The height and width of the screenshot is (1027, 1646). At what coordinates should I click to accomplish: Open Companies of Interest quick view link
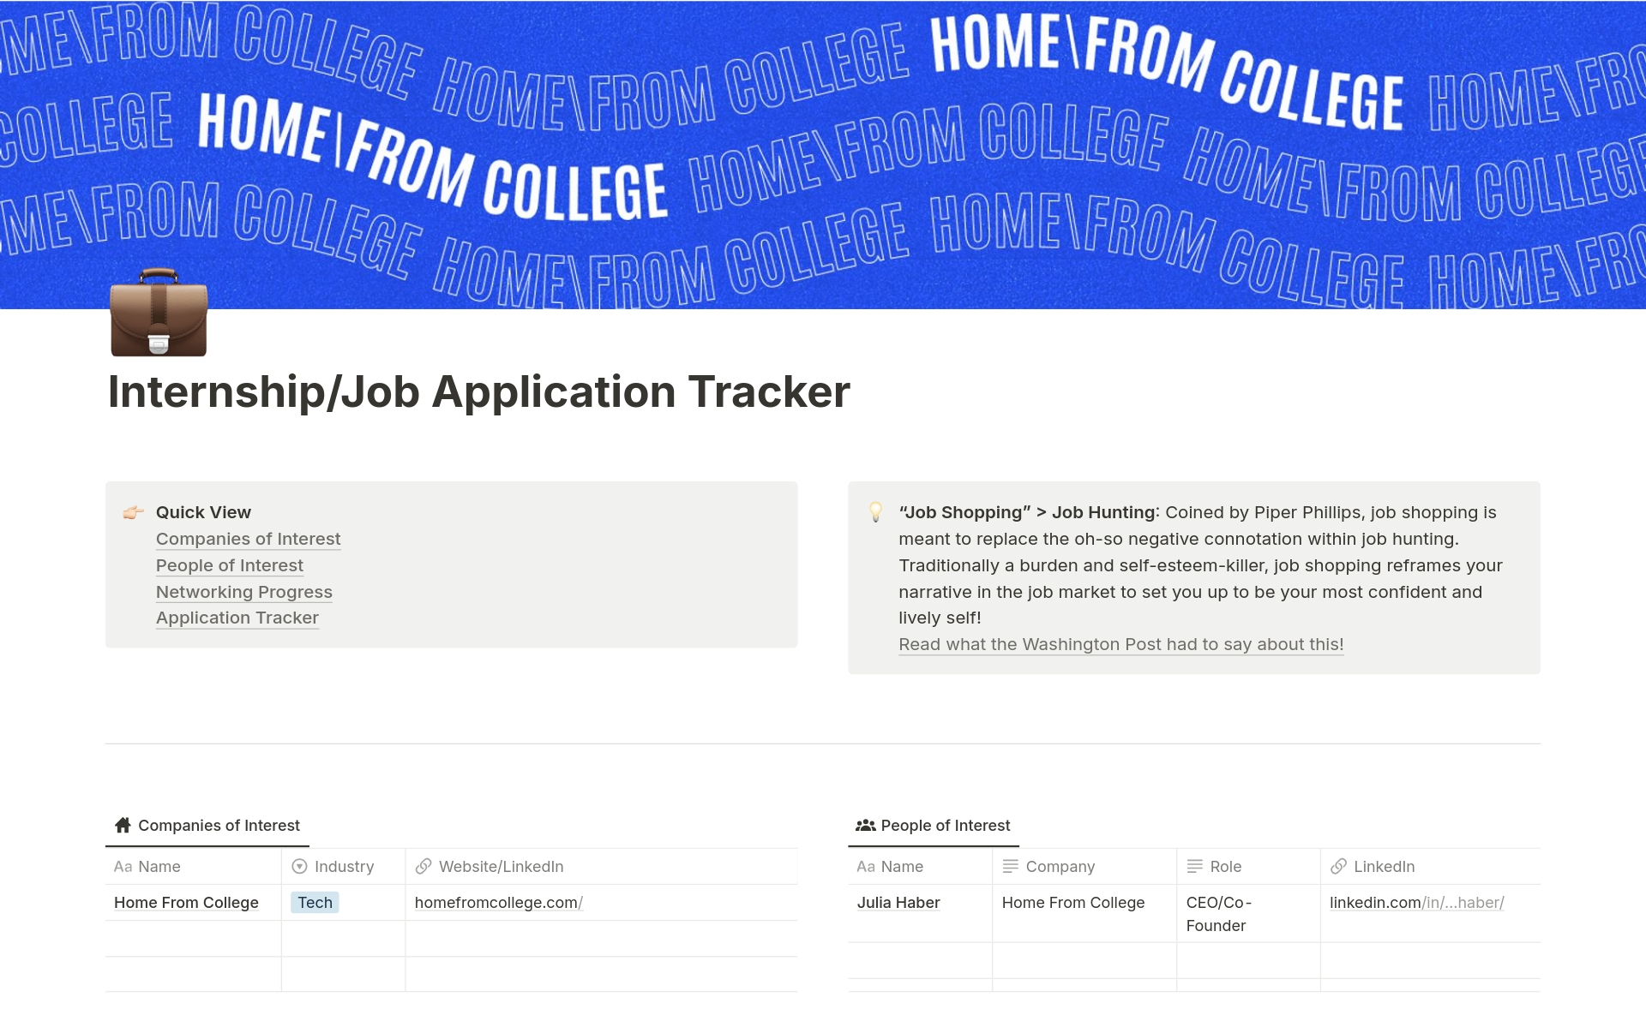click(x=248, y=539)
